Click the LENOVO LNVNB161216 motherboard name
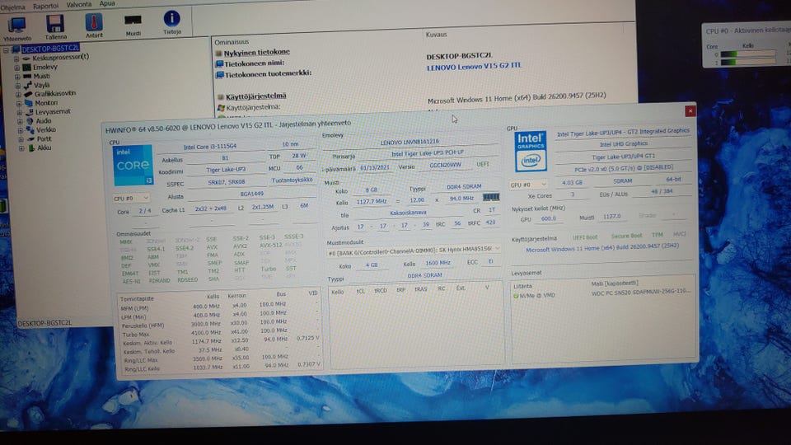The image size is (791, 445). [x=410, y=143]
